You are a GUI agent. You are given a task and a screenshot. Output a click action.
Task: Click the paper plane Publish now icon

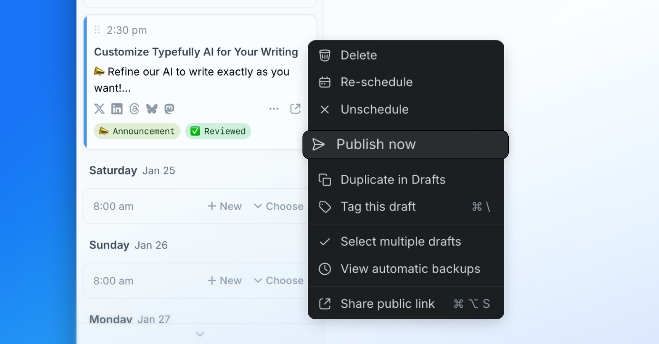(318, 144)
